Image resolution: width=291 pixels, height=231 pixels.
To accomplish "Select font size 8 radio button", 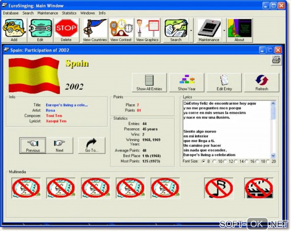I will point(203,161).
